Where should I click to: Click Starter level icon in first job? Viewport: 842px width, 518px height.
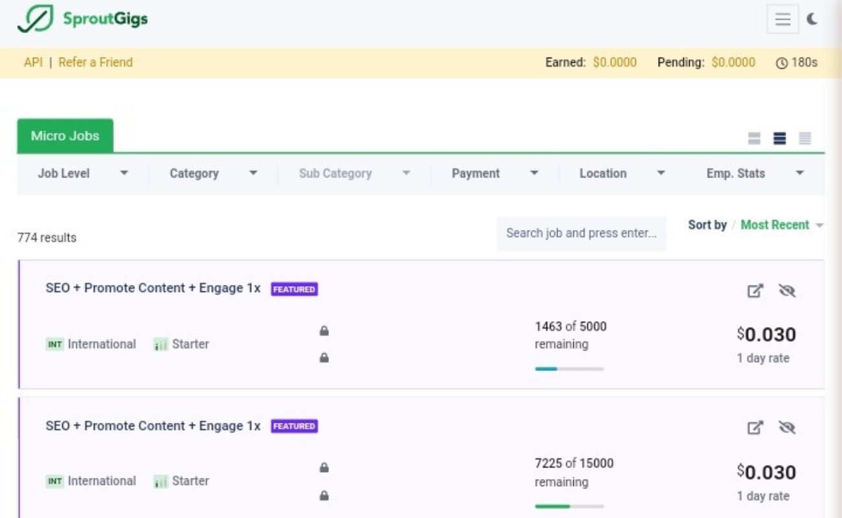pyautogui.click(x=161, y=344)
